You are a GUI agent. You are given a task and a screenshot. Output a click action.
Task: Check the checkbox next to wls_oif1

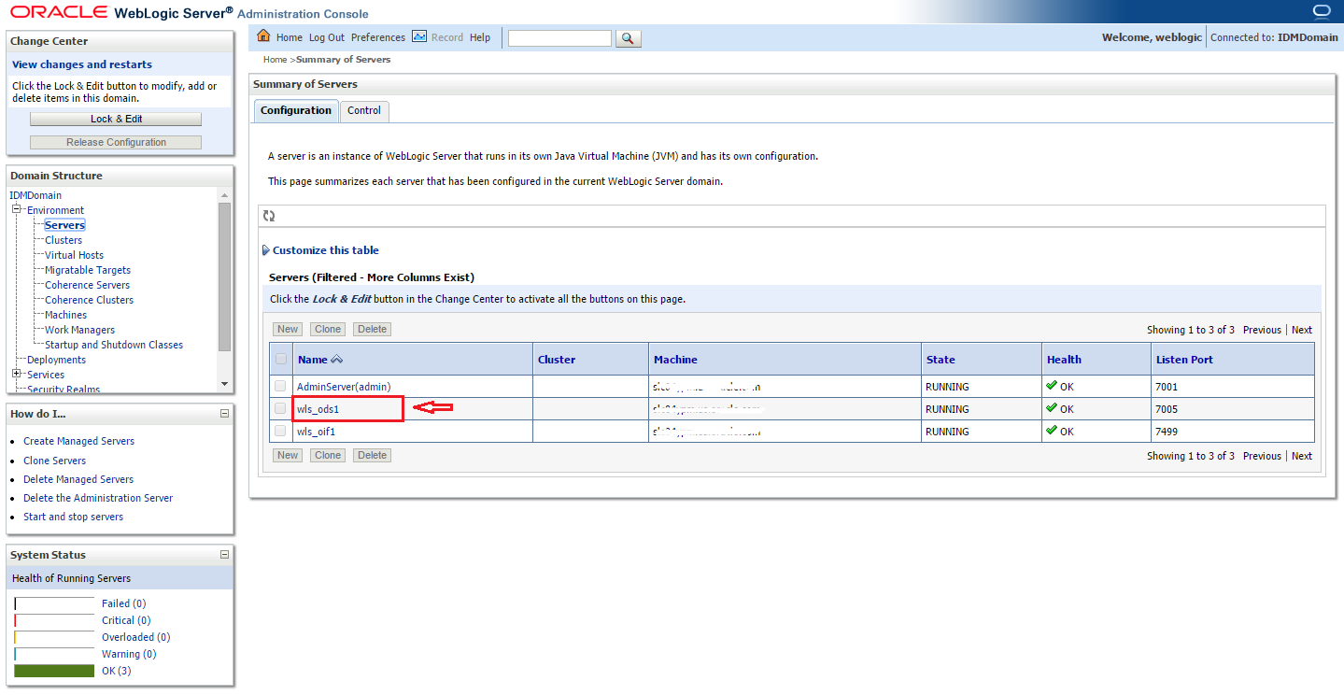click(279, 431)
